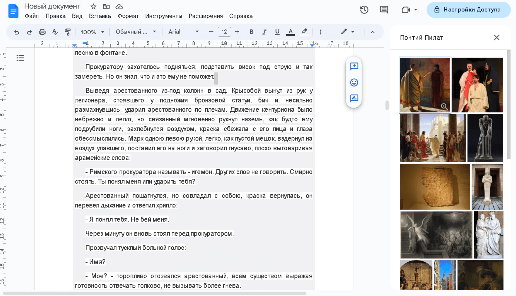The width and height of the screenshot is (516, 296).
Task: Click the undo arrow icon
Action: [16, 32]
